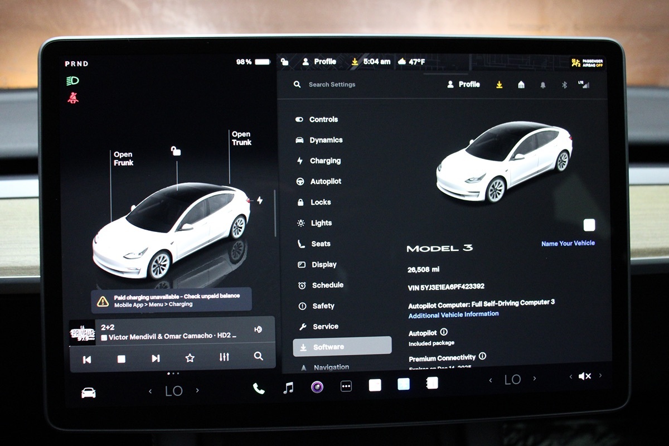This screenshot has width=669, height=446.
Task: Favorite the current song with star
Action: tap(190, 358)
